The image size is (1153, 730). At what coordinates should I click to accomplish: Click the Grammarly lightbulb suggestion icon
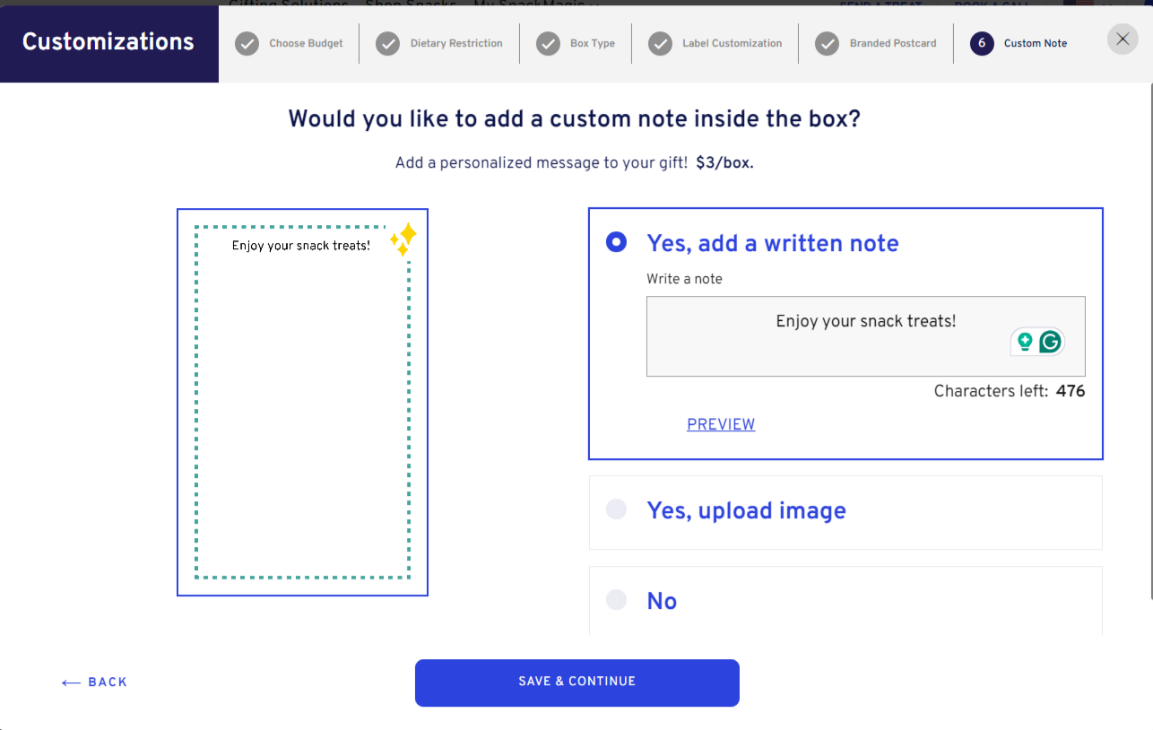[x=1025, y=342]
